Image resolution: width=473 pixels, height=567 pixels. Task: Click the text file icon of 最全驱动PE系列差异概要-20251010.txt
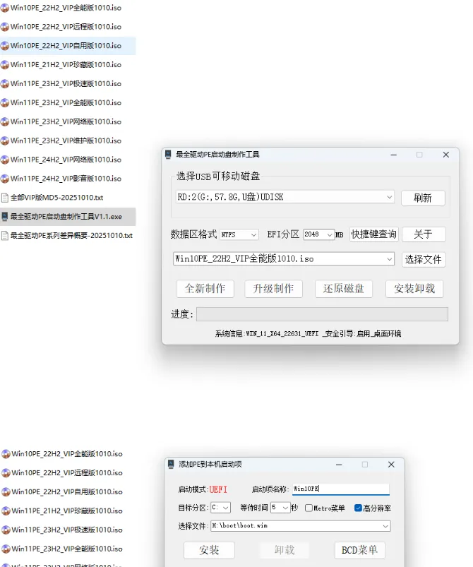click(5, 235)
